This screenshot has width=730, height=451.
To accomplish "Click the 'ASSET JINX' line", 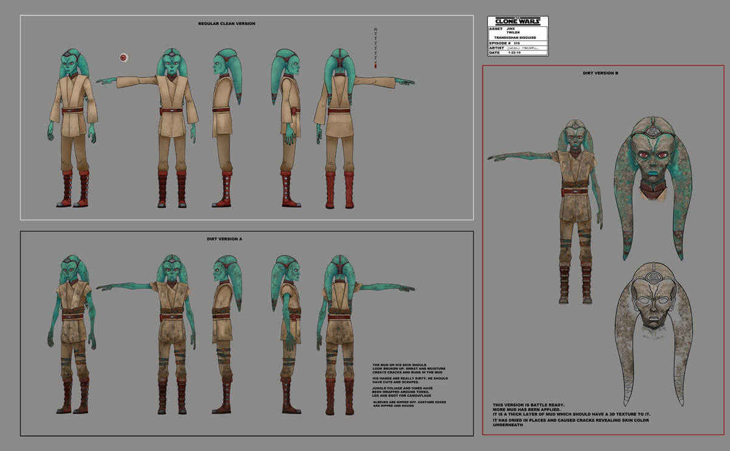I will click(x=502, y=29).
